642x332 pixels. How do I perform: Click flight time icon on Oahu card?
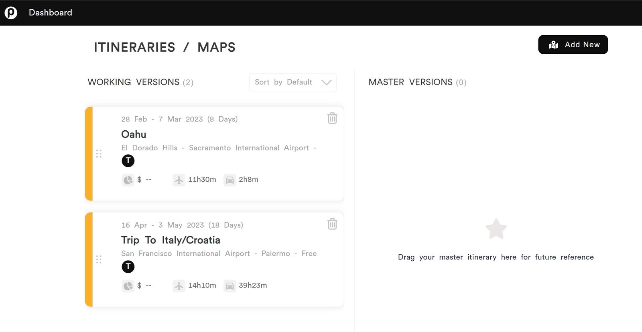179,180
